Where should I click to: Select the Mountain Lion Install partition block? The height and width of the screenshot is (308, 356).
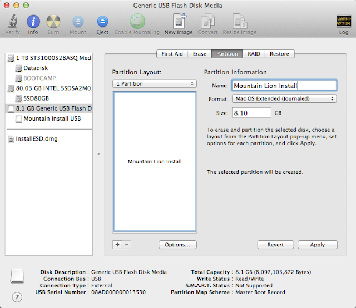tap(155, 162)
